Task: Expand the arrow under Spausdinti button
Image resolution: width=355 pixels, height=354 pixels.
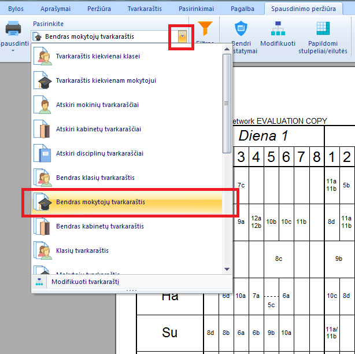Action: pyautogui.click(x=13, y=50)
